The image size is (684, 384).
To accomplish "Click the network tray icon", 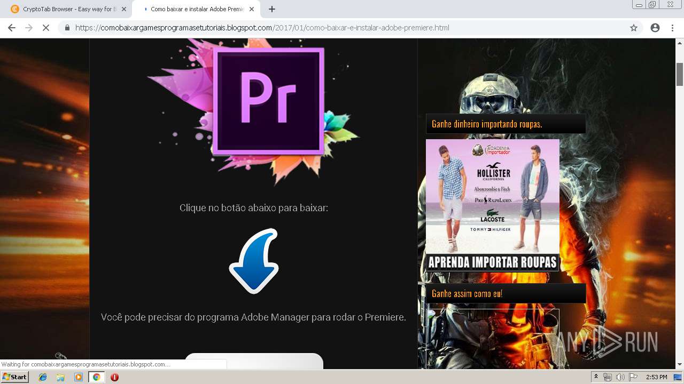I will pyautogui.click(x=608, y=377).
